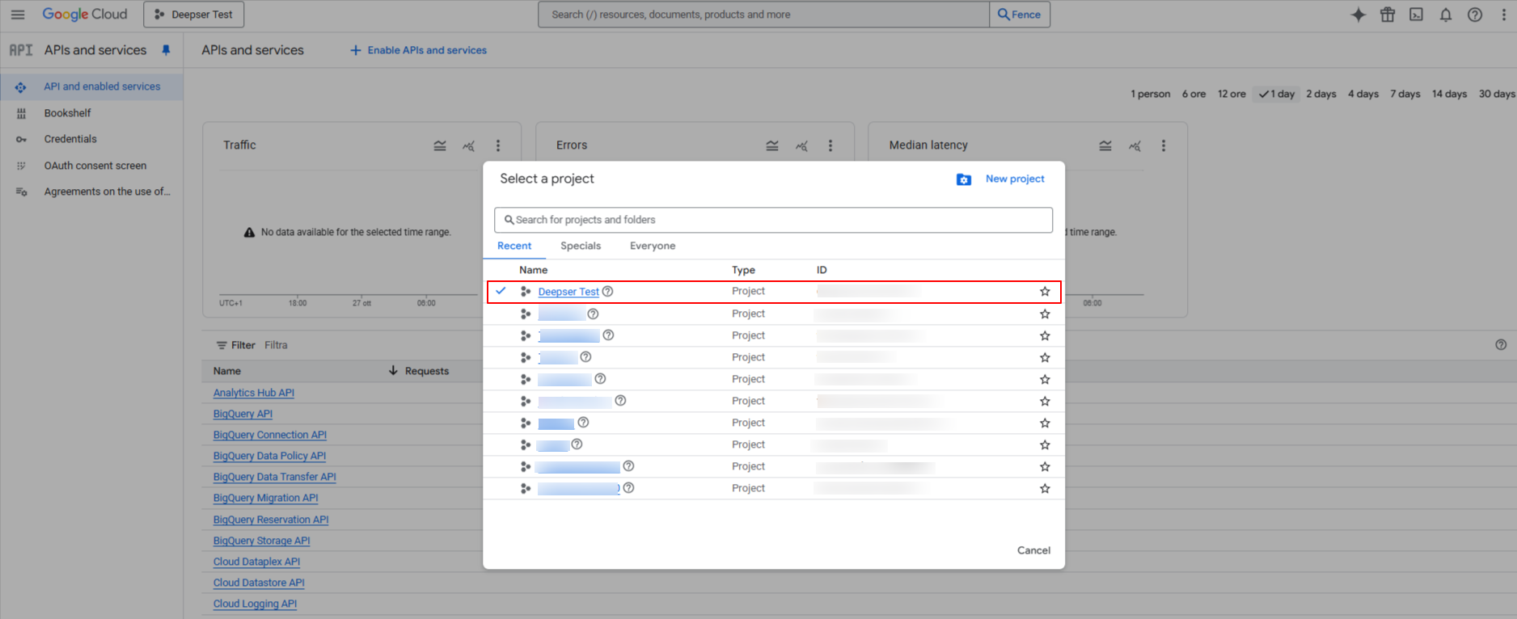The image size is (1517, 619).
Task: Open Median latency chart three-dot menu
Action: click(x=1164, y=145)
